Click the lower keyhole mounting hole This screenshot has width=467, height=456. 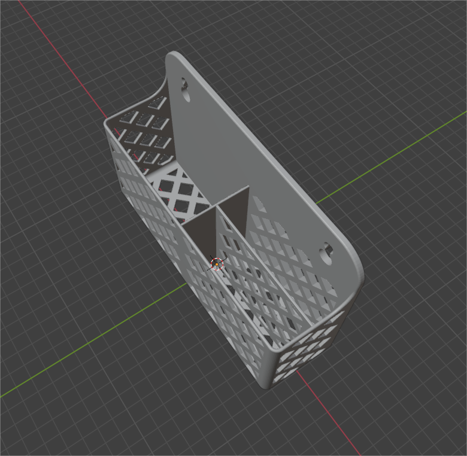click(x=326, y=254)
